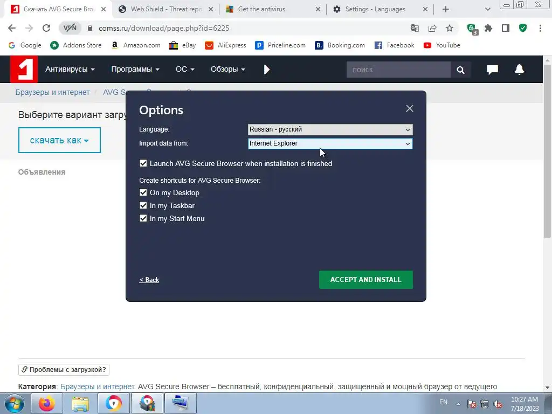Open the YouTube bookmark

coord(442,45)
